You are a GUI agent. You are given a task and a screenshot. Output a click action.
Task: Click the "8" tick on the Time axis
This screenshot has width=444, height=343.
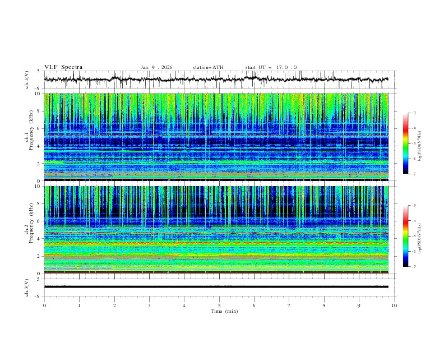coord(324,305)
